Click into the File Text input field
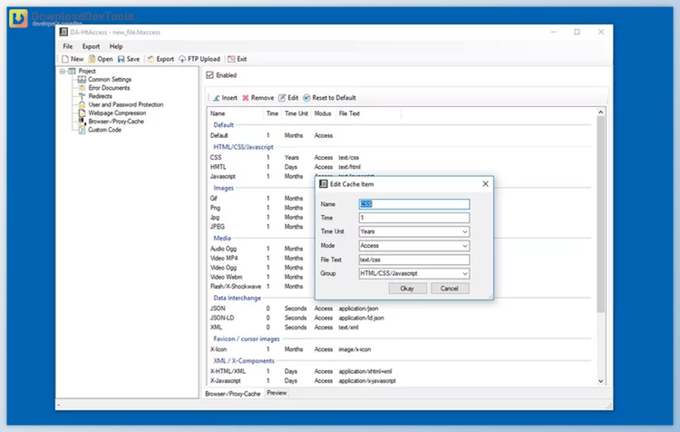This screenshot has height=432, width=680. pos(413,260)
